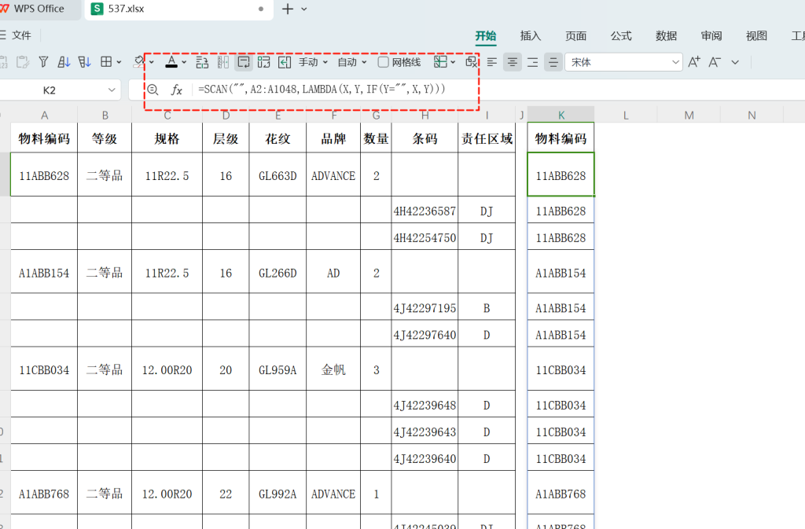Screen dimensions: 805x529
Task: Select column K header
Action: point(561,115)
